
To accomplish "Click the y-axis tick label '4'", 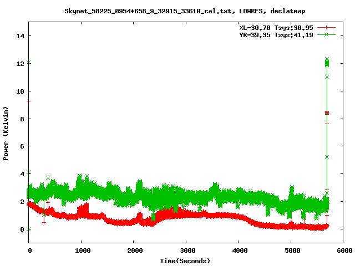I will click(22, 174).
